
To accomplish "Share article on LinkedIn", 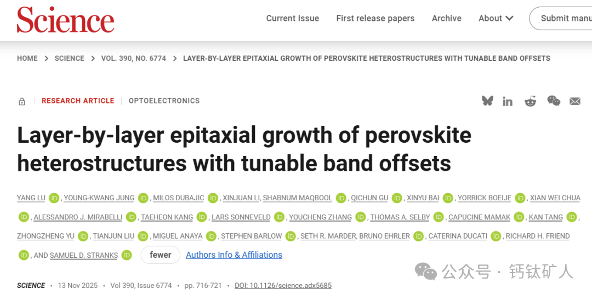I will [x=508, y=101].
